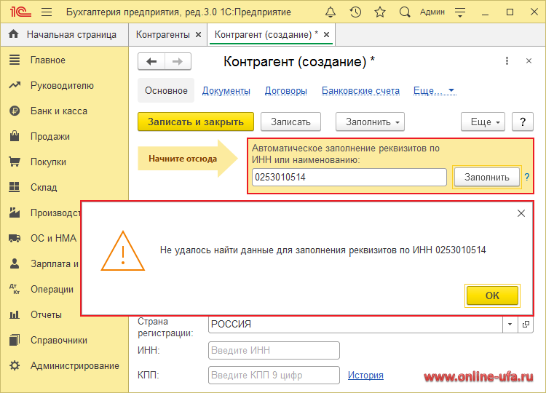This screenshot has height=393, width=546.
Task: Confirm warning with OK button
Action: (492, 295)
